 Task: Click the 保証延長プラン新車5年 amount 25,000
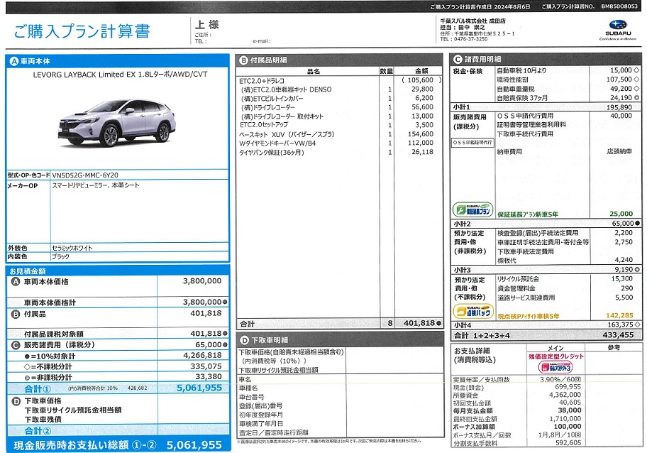pos(621,214)
